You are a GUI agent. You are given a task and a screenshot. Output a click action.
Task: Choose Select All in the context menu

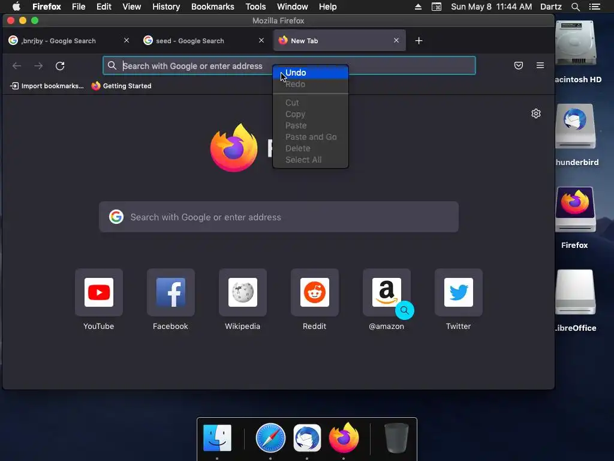(311, 160)
